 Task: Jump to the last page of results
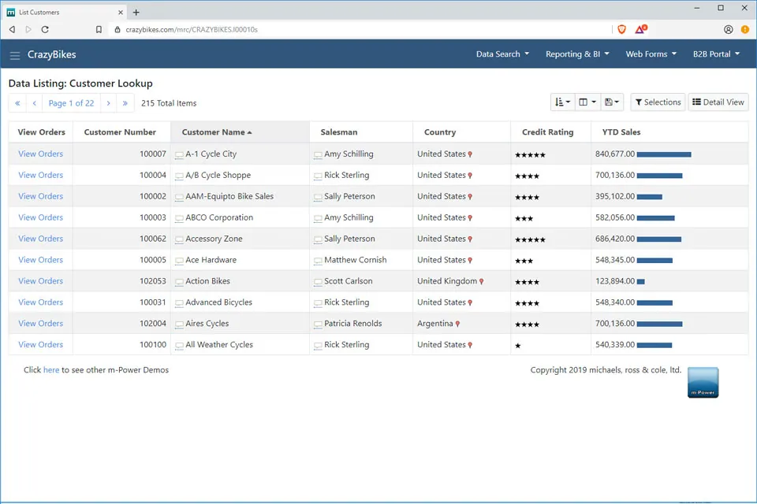pyautogui.click(x=125, y=103)
